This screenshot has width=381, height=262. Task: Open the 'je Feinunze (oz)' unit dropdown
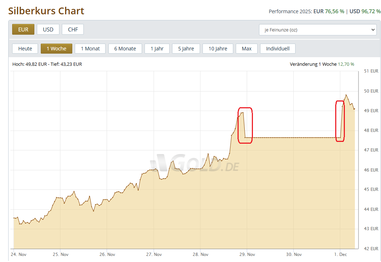pos(317,30)
